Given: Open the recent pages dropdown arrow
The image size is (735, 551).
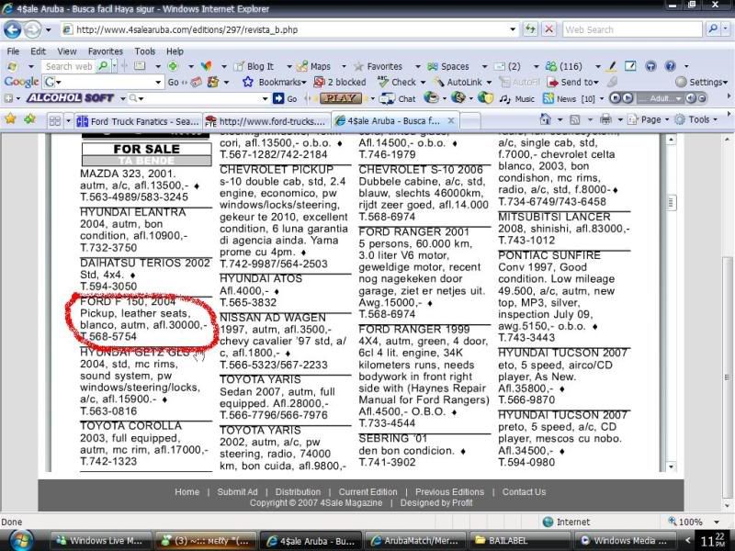Looking at the screenshot, I should click(48, 30).
